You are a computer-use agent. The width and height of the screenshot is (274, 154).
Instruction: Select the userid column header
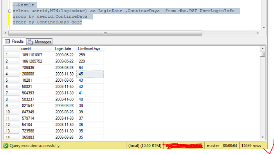(x=36, y=48)
